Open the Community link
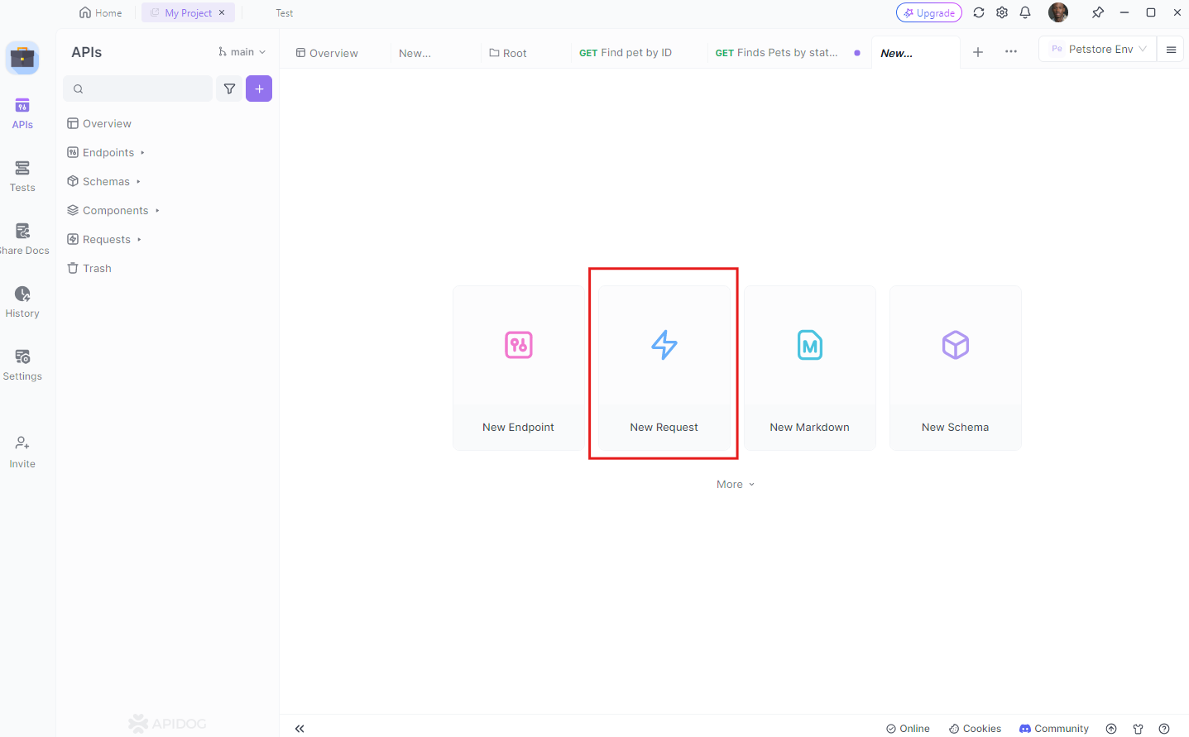Image resolution: width=1189 pixels, height=737 pixels. (x=1054, y=729)
